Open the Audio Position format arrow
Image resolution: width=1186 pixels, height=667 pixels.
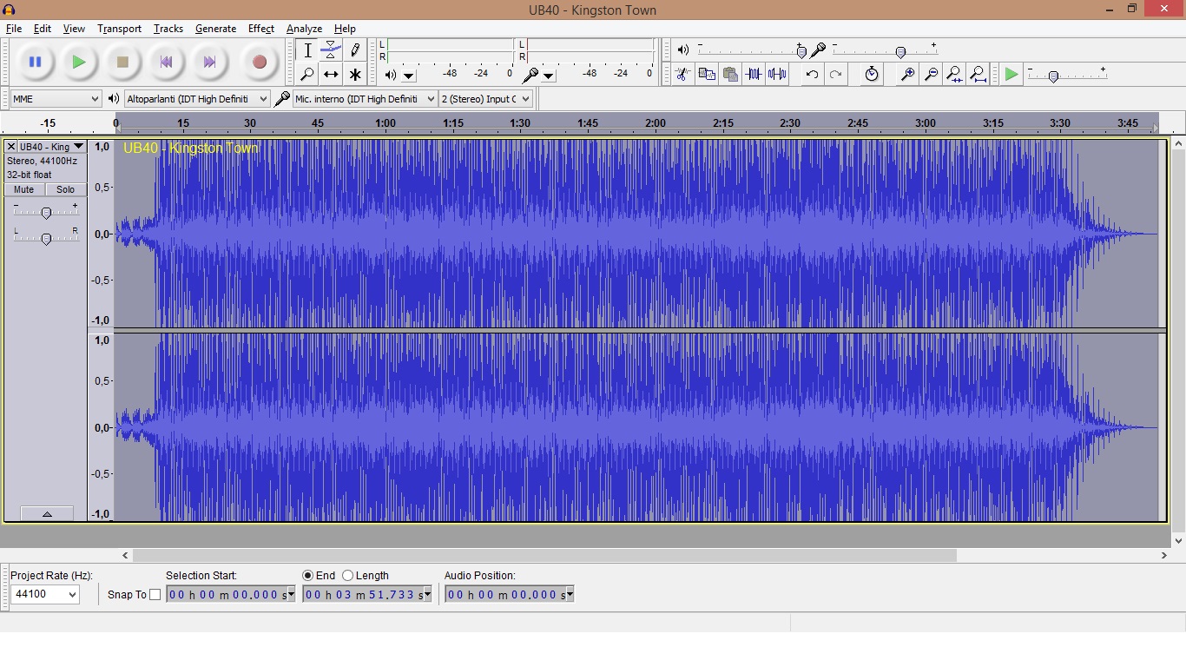point(570,594)
